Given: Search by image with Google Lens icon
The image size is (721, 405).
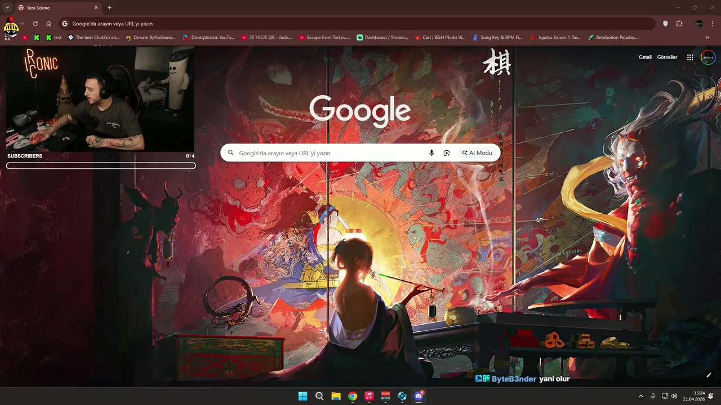Looking at the screenshot, I should (447, 153).
